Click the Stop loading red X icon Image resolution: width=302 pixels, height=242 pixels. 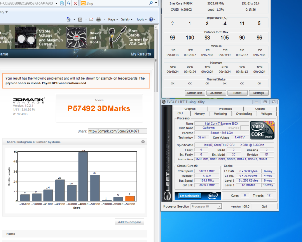(76, 3)
